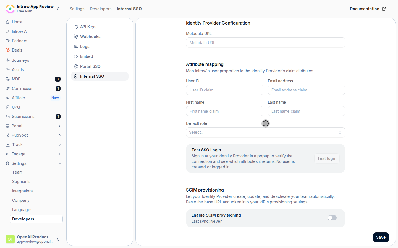
Task: Open the workspace switcher chevron
Action: coord(58,9)
